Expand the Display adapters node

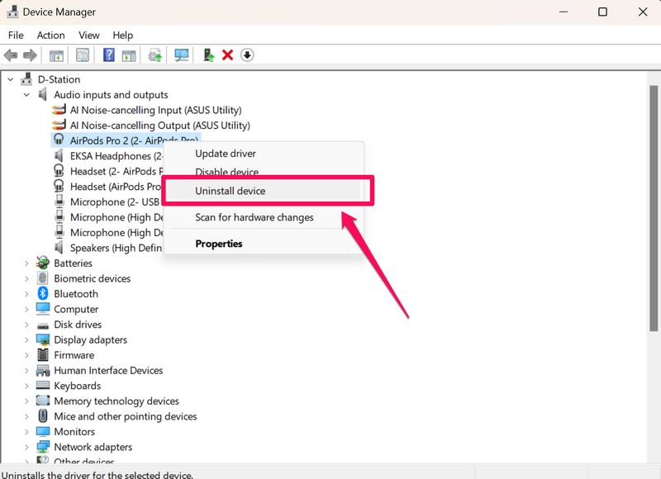pyautogui.click(x=26, y=340)
